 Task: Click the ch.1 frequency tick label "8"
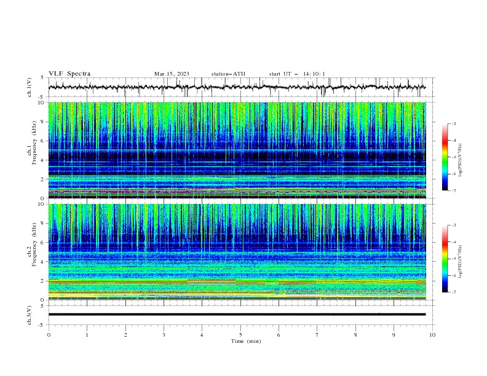click(43, 122)
